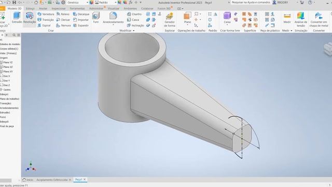Image resolution: width=332 pixels, height=187 pixels.
Task: Activate the Arredondamento tool
Action: tap(113, 18)
